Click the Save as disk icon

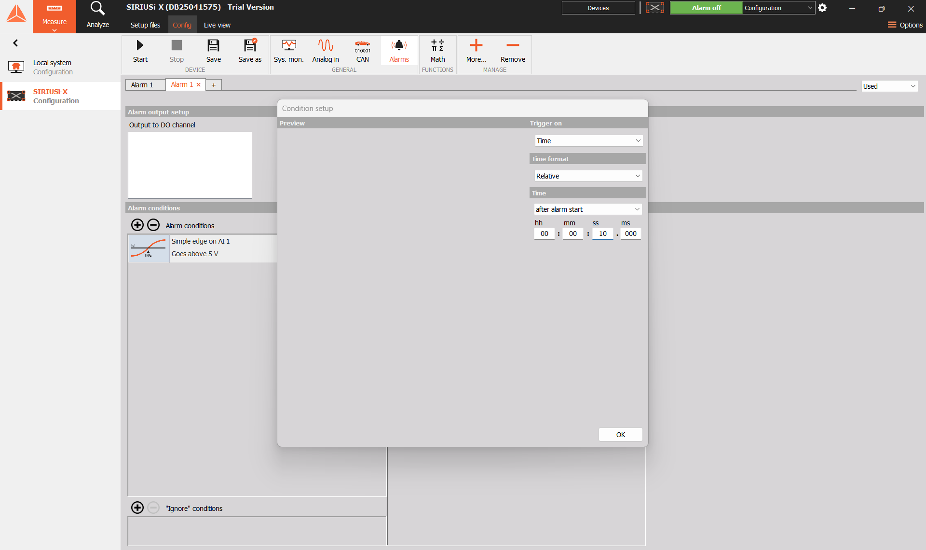coord(250,45)
